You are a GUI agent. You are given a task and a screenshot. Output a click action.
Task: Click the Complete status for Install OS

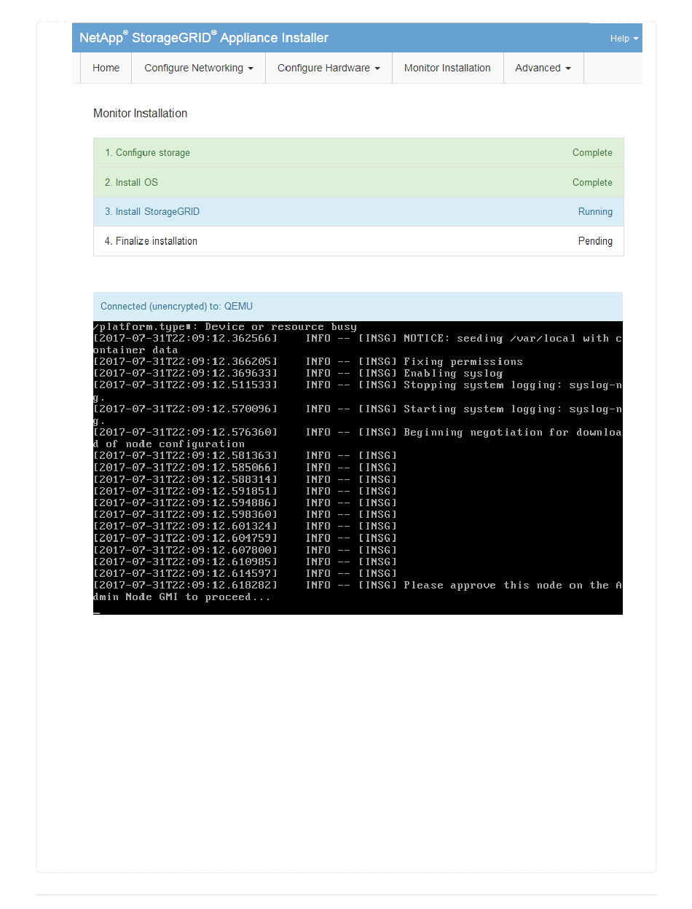pos(592,182)
